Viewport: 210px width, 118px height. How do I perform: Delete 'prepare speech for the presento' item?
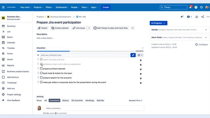141,78
